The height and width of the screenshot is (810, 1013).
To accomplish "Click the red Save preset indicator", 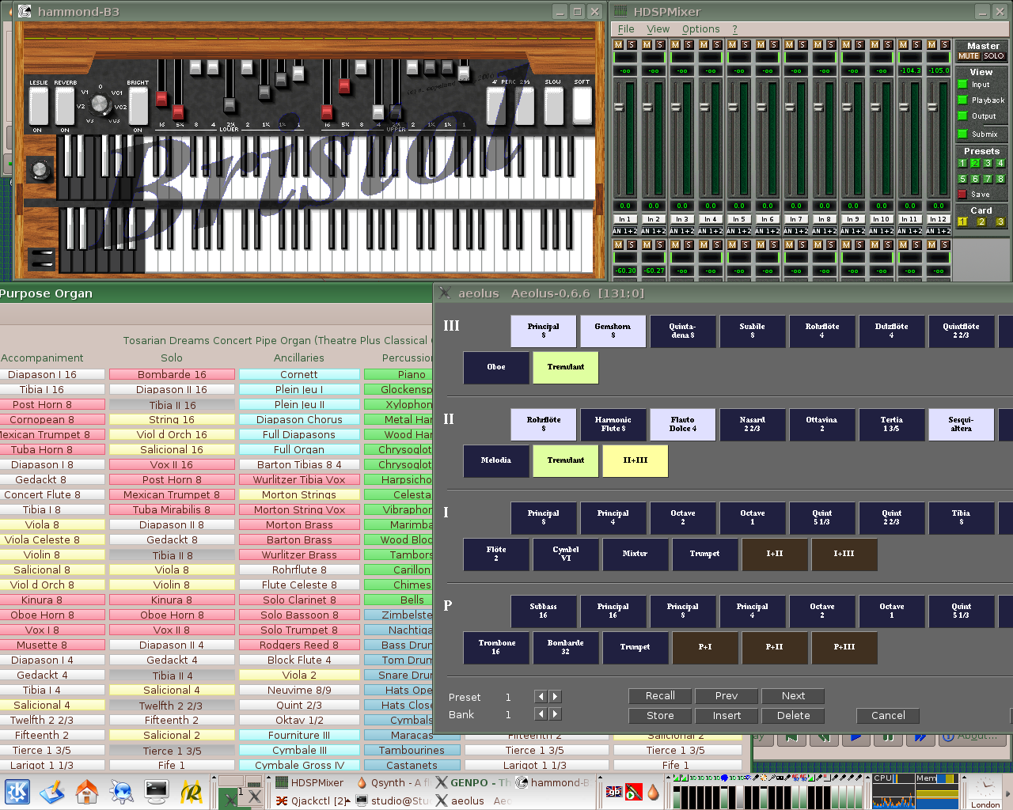I will point(962,194).
